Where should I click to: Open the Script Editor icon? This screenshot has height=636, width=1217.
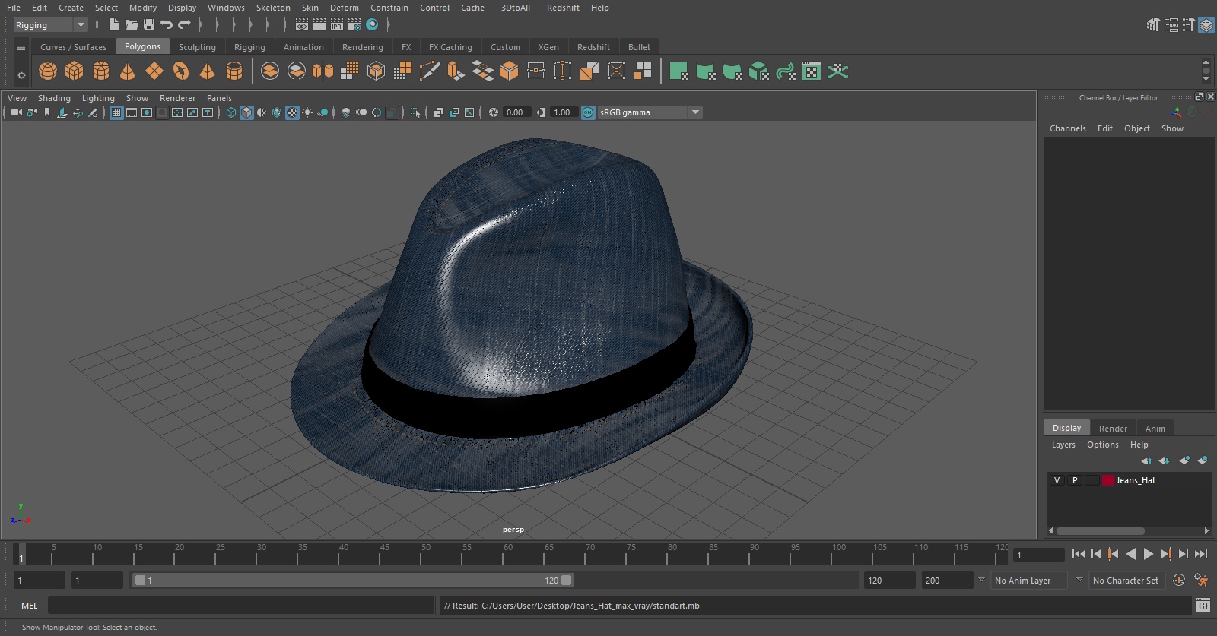pos(1203,606)
